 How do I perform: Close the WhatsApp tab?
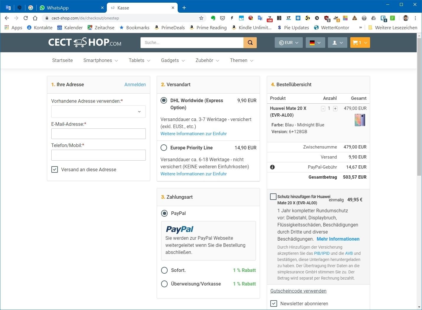102,8
